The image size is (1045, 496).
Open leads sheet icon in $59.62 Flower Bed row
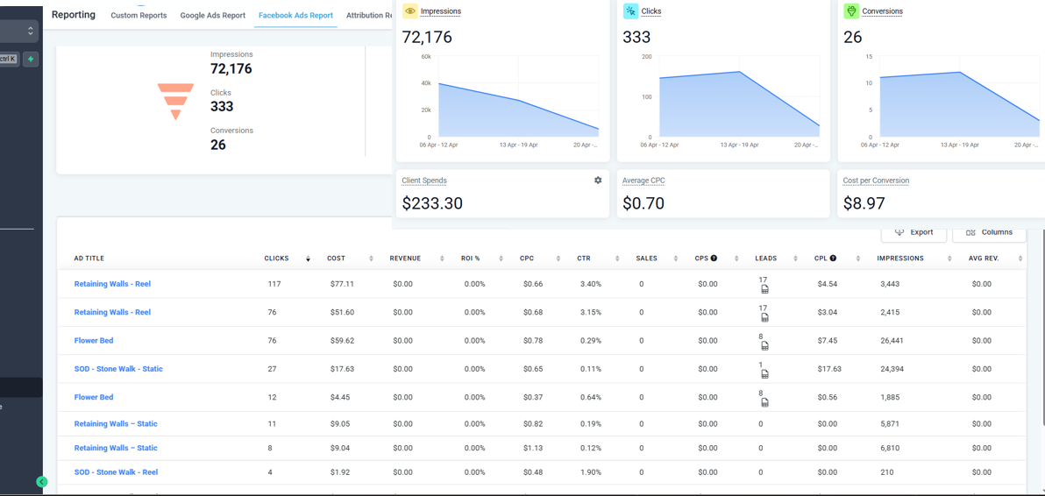765,345
